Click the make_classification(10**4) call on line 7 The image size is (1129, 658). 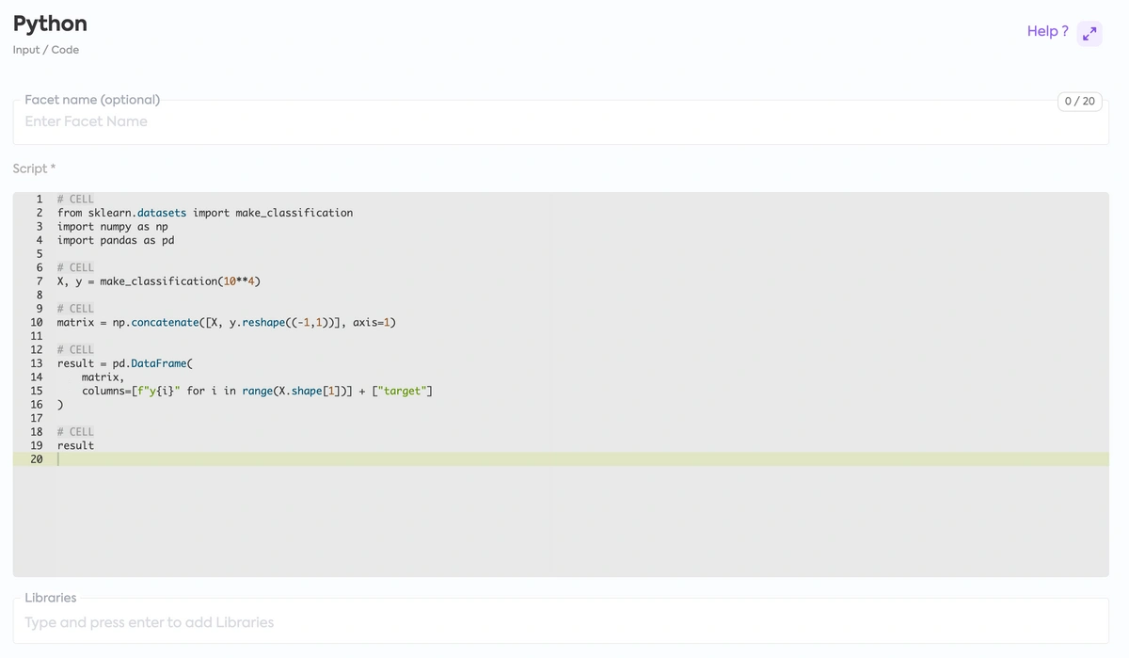(179, 281)
